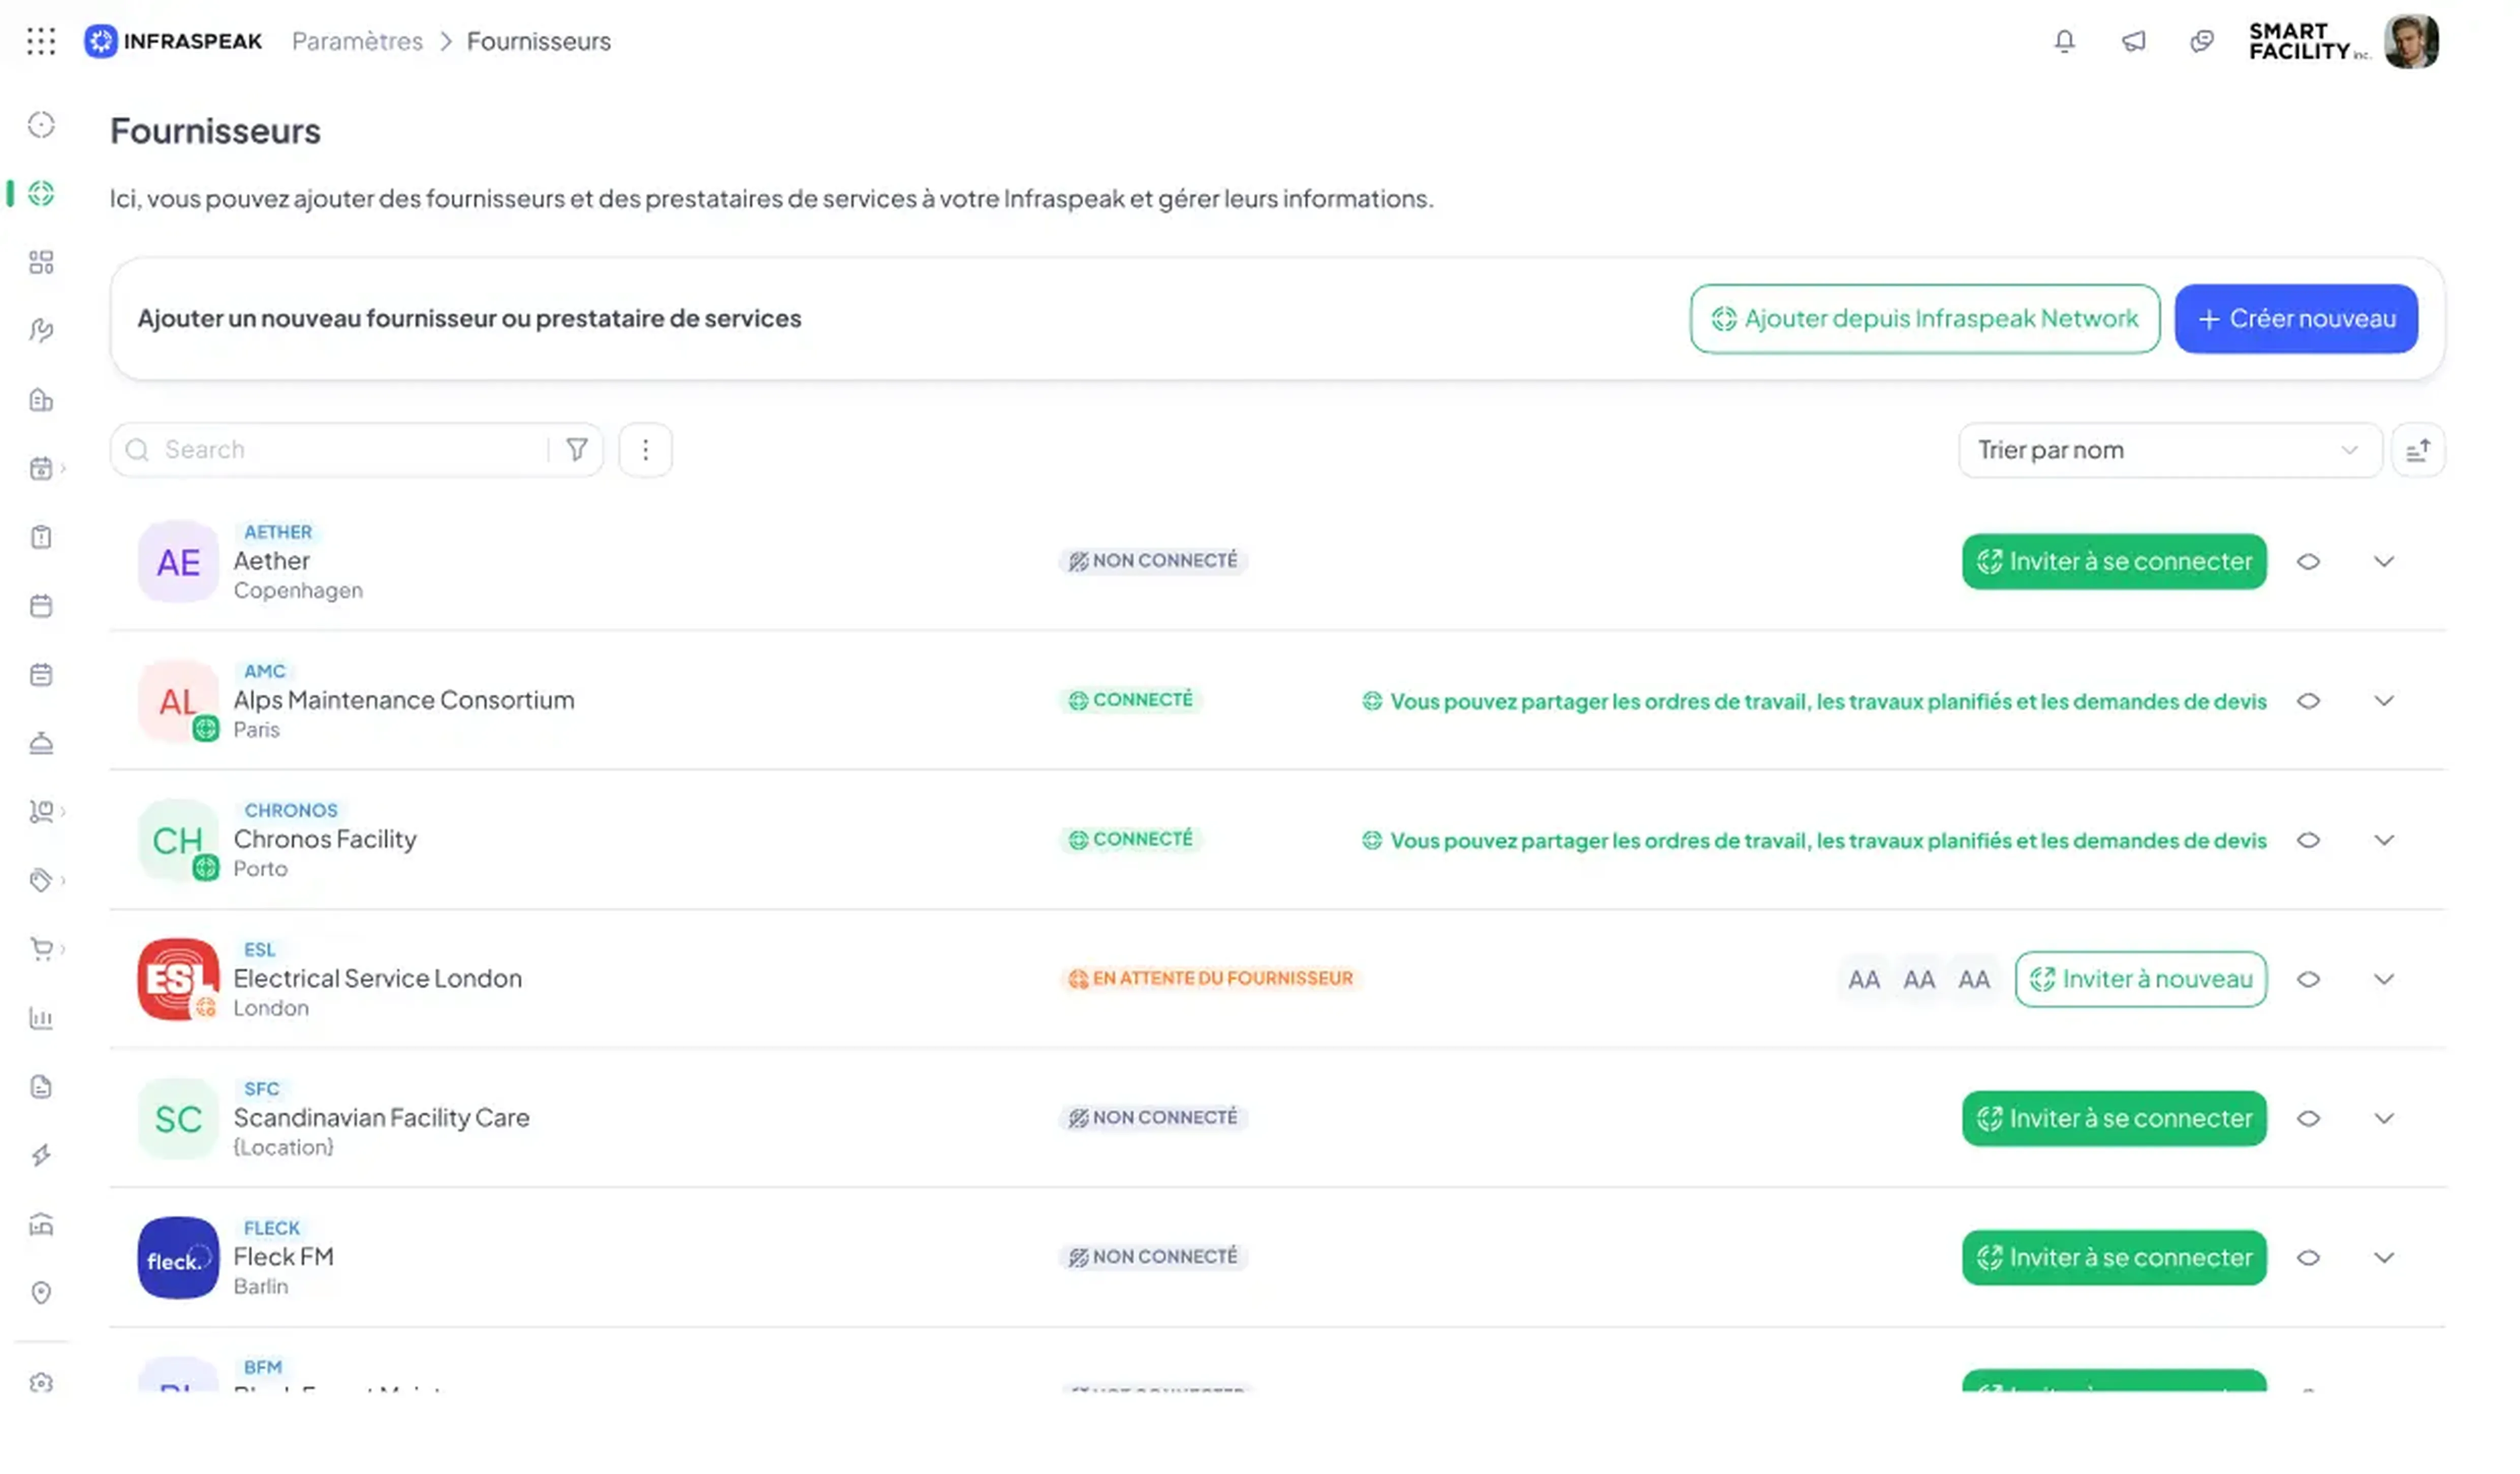Screen dimensions: 2520x1474
Task: Click the location pin sidebar icon
Action: pos(41,1293)
